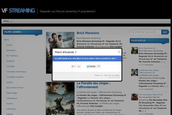Select the Historique genre
The height and width of the screenshot is (115, 172).
tap(11, 109)
